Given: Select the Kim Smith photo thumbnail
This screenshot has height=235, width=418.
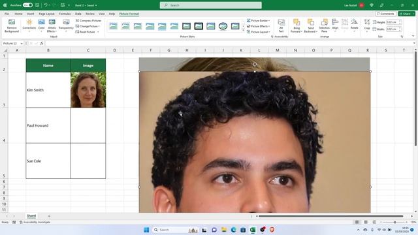Looking at the screenshot, I should click(x=88, y=90).
